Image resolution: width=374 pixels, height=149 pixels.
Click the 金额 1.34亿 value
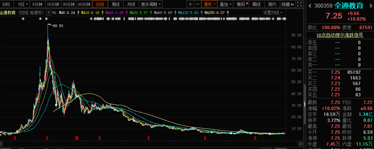pos(365,114)
